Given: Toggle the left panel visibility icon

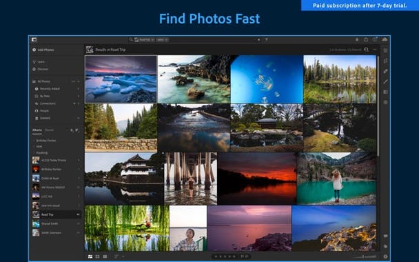Looking at the screenshot, I should pos(34,39).
